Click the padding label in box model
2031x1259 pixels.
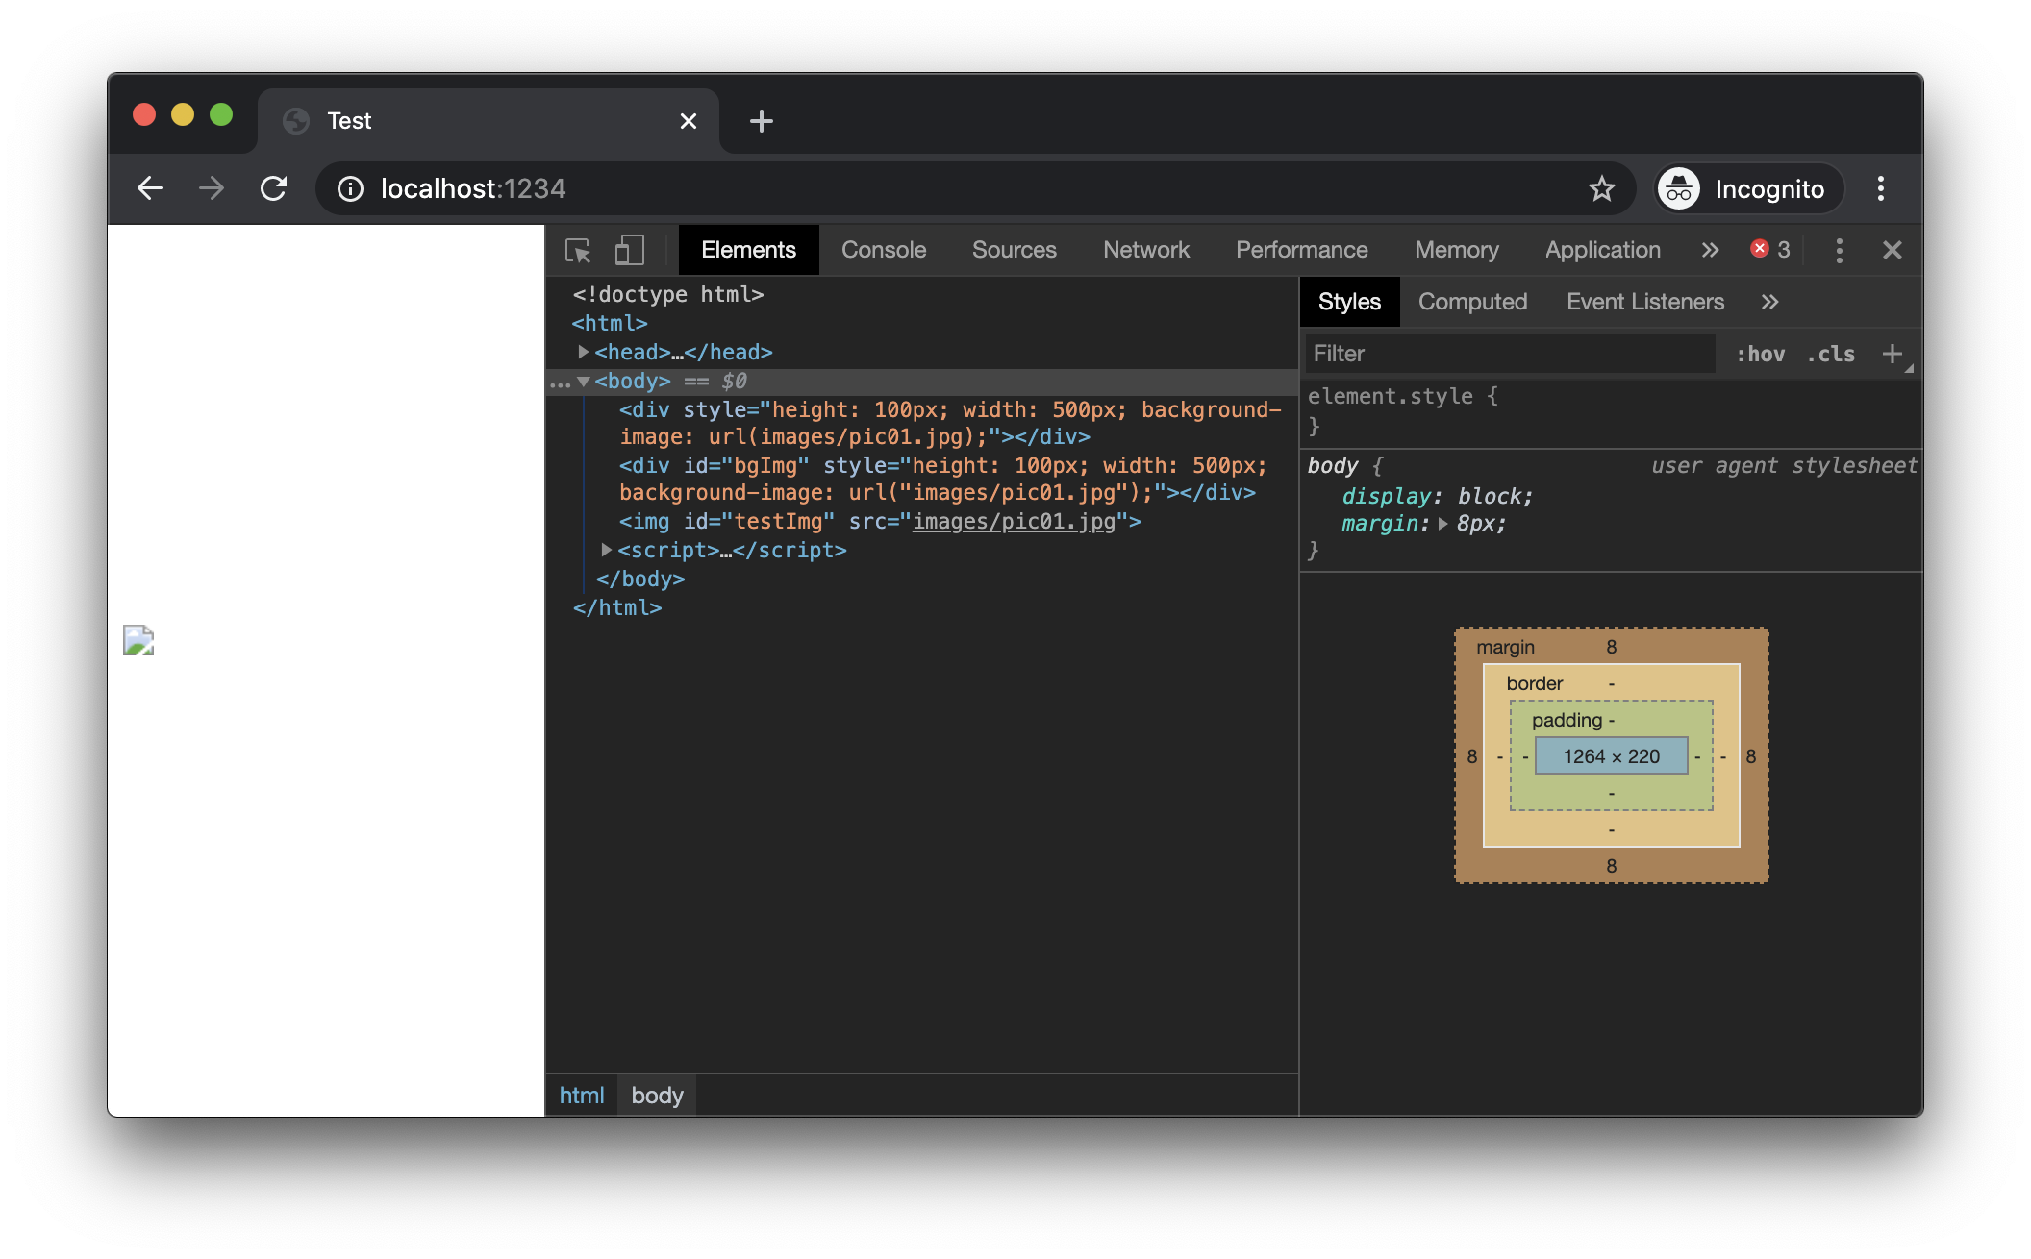tap(1567, 720)
